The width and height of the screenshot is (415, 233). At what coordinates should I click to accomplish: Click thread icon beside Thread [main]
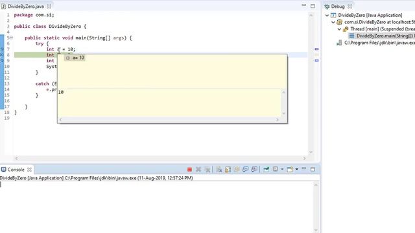pyautogui.click(x=346, y=29)
